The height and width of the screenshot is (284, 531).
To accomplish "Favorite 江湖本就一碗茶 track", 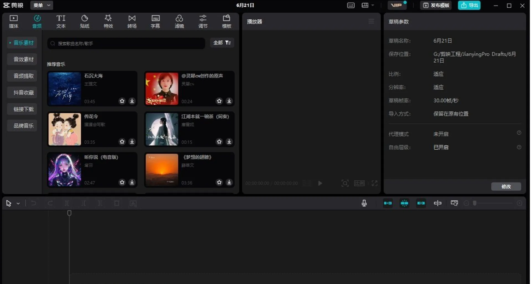I will pyautogui.click(x=219, y=142).
